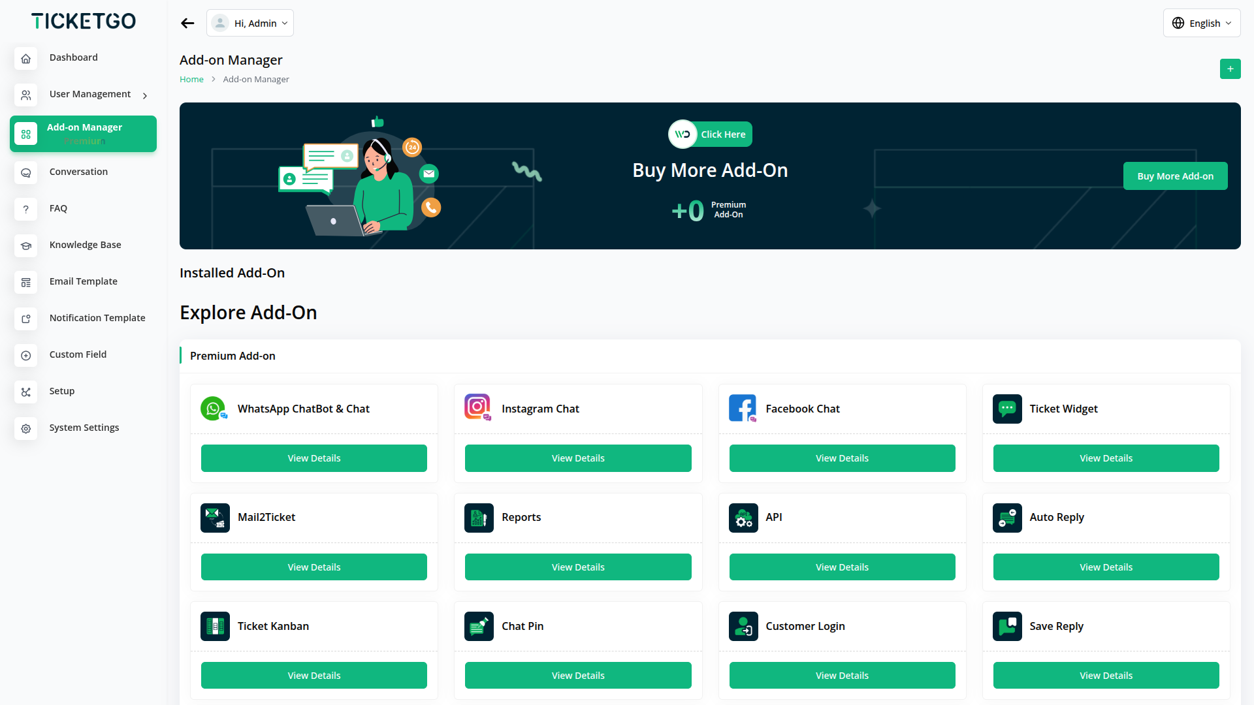Screen dimensions: 1254x705
Task: Open the English language dropdown
Action: (x=1201, y=23)
